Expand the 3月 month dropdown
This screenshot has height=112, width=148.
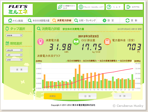14,55
